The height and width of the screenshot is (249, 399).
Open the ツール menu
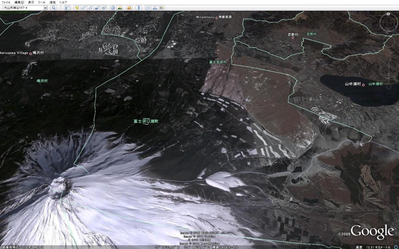[41, 2]
